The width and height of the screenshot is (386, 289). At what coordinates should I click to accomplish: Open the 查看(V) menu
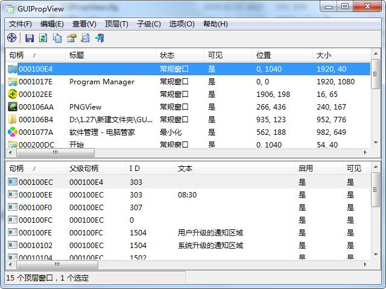point(84,24)
